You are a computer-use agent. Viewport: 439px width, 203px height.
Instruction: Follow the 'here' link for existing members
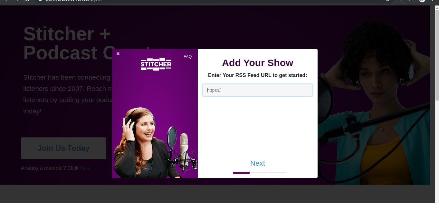click(x=85, y=168)
